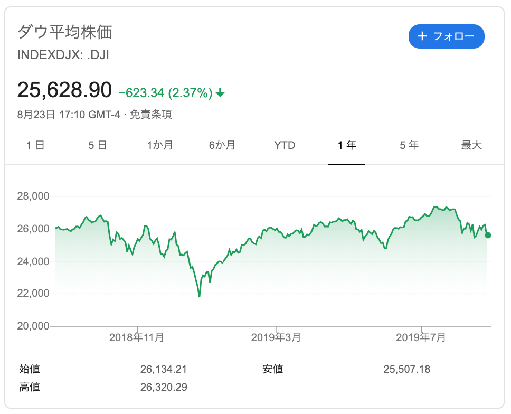Switch to the 1か月 tab
511x414 pixels.
point(159,145)
